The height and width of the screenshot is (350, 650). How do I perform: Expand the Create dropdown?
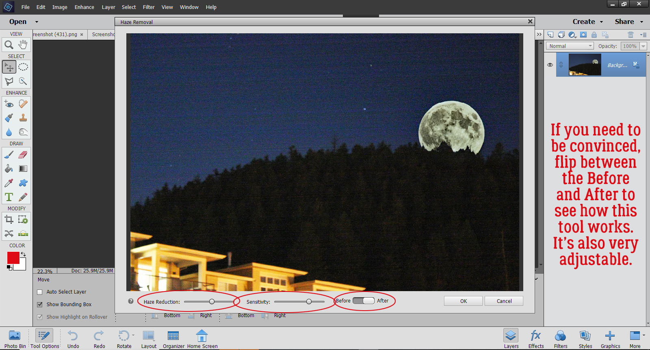(x=602, y=22)
